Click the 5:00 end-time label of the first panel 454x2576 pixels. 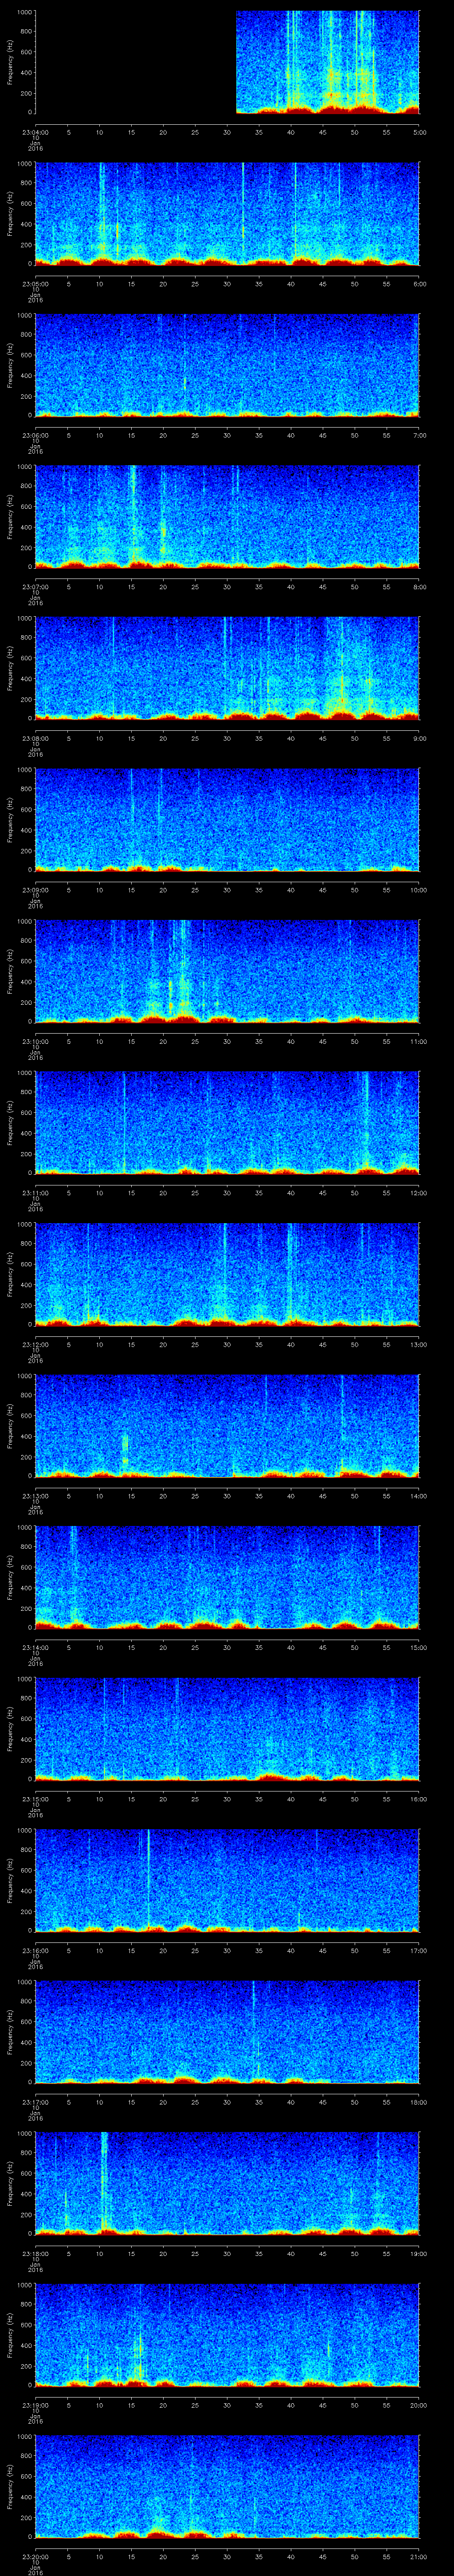419,131
